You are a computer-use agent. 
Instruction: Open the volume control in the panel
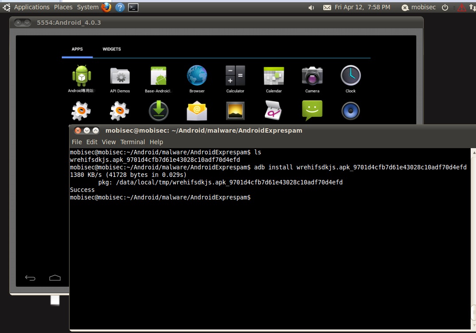coord(311,7)
